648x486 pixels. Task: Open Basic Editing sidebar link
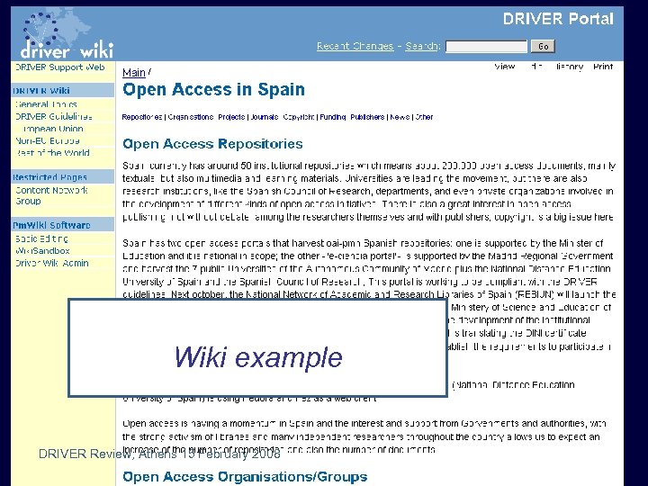point(41,238)
